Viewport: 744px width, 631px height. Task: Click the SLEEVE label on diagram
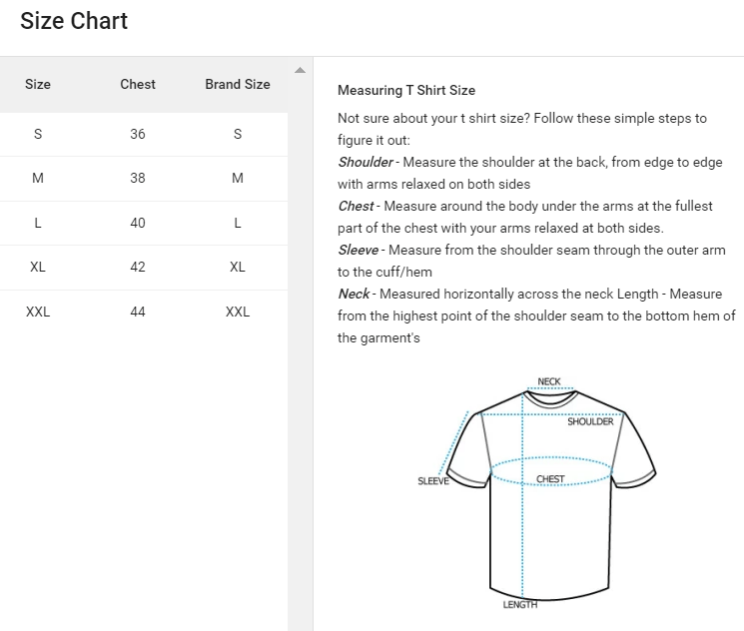[x=432, y=481]
